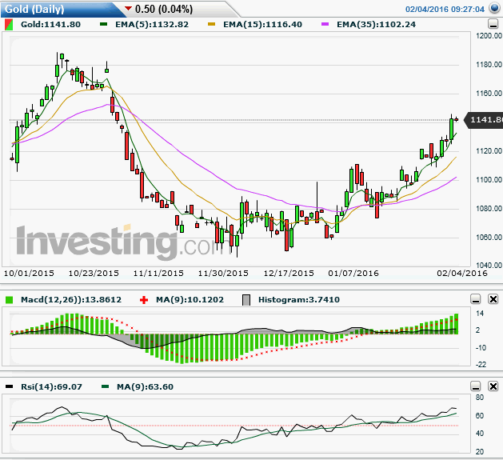Image resolution: width=503 pixels, height=460 pixels.
Task: Click the MA(9):63.60 label
Action: (145, 386)
